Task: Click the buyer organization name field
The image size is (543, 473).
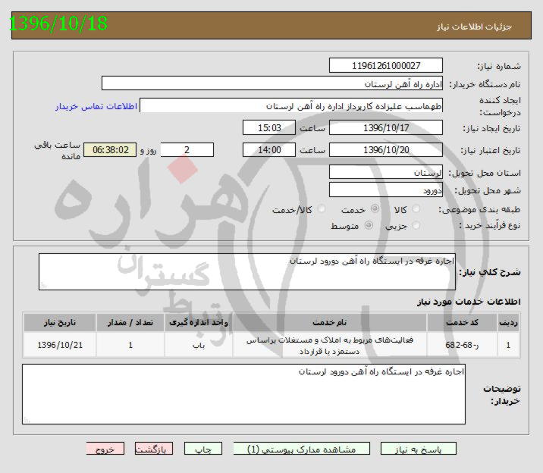Action: click(272, 83)
